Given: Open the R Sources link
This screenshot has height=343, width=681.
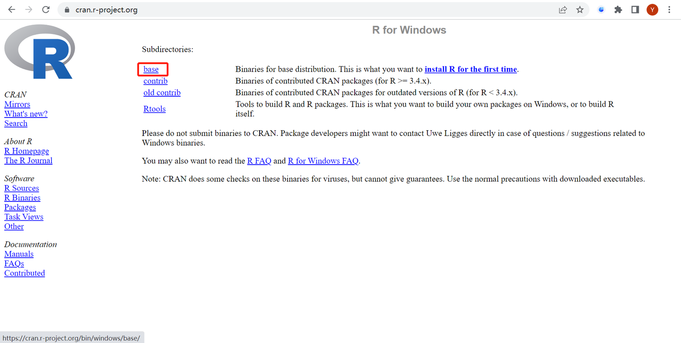Looking at the screenshot, I should pos(22,188).
